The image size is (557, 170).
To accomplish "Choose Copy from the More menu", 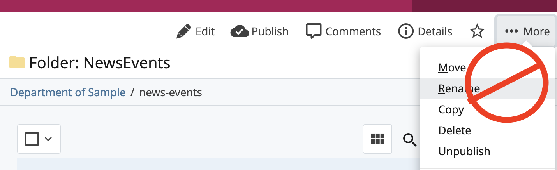I will point(451,109).
